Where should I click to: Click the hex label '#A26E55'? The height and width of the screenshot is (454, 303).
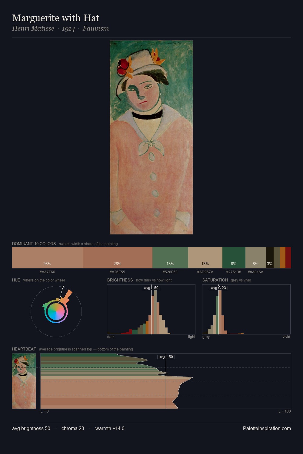coord(117,272)
